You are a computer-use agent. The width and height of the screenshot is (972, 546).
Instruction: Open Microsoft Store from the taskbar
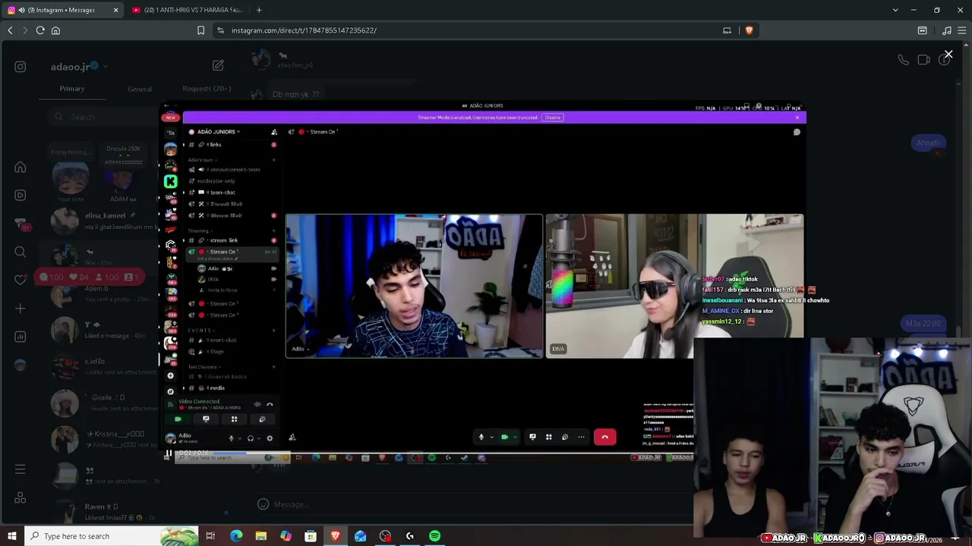(x=311, y=536)
